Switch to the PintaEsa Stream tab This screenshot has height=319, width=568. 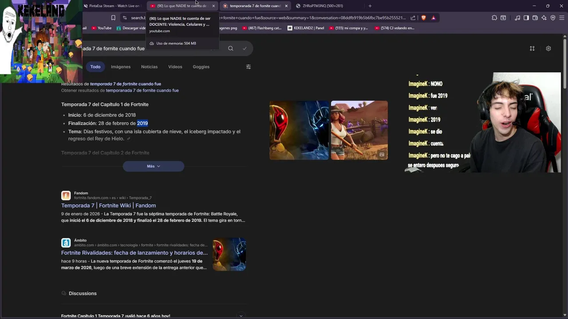[x=111, y=6]
